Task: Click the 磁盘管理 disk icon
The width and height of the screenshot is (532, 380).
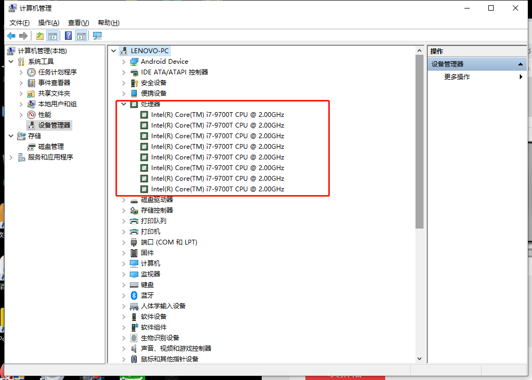Action: pos(31,147)
